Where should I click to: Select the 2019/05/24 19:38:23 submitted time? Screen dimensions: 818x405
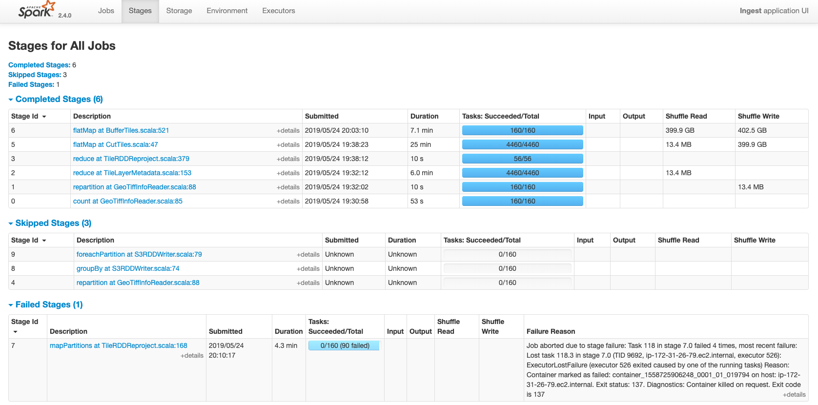[x=337, y=144]
